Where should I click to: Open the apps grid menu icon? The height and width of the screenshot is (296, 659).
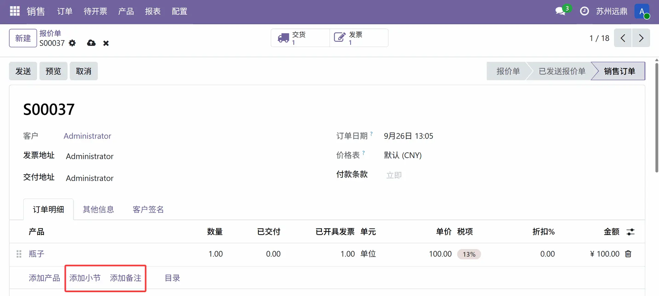click(x=15, y=11)
